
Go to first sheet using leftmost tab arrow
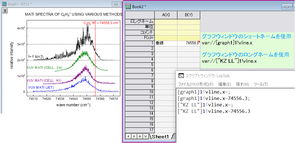point(128,137)
